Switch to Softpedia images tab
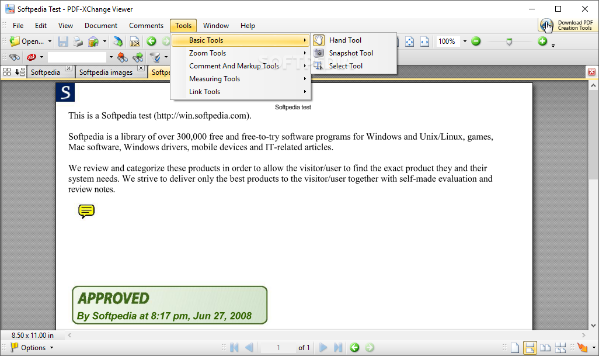The width and height of the screenshot is (599, 356). pos(106,72)
